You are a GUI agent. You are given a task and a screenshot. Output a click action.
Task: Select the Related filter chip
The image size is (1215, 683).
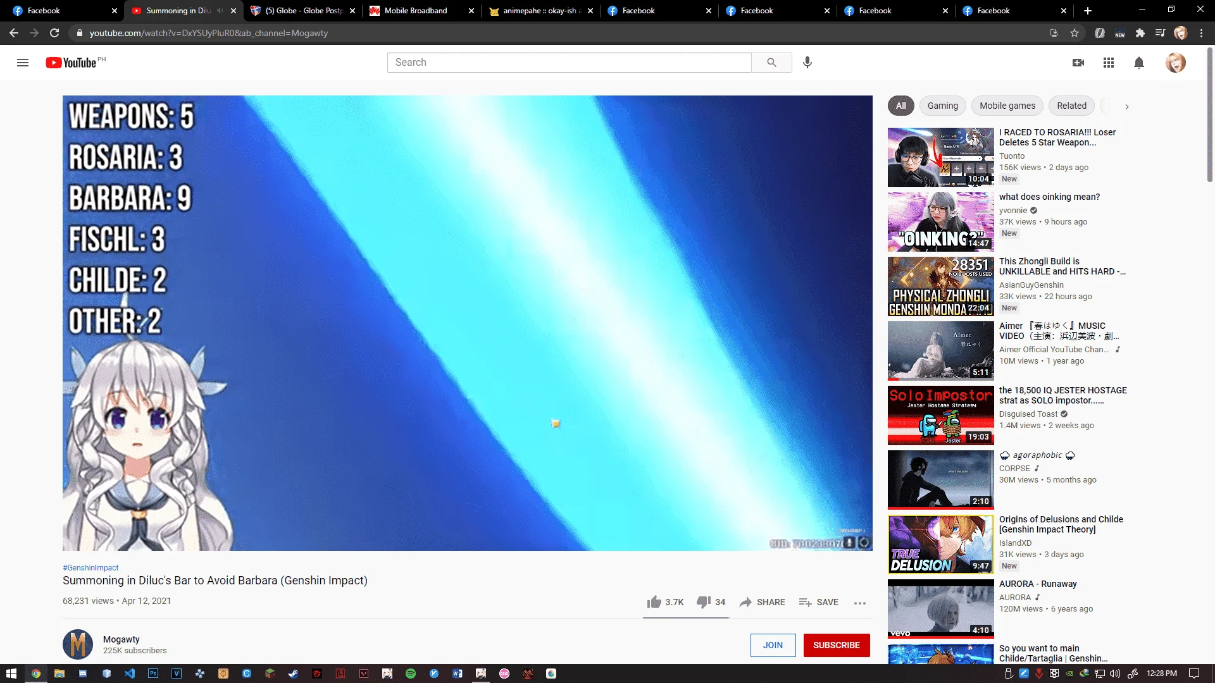[1071, 106]
